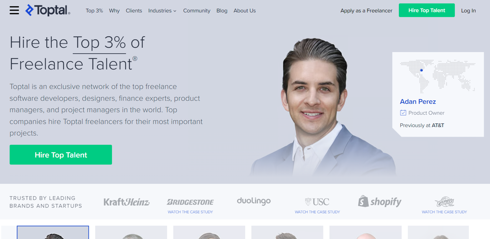Click the world map in profile card
The height and width of the screenshot is (239, 490).
(x=438, y=76)
